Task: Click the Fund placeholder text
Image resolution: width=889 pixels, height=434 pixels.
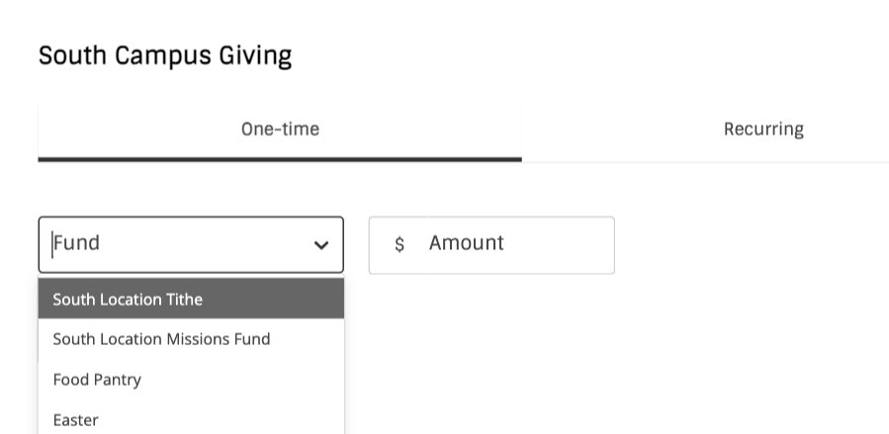Action: [x=77, y=243]
